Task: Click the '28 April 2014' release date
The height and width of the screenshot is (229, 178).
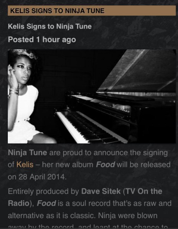Action: (42, 177)
